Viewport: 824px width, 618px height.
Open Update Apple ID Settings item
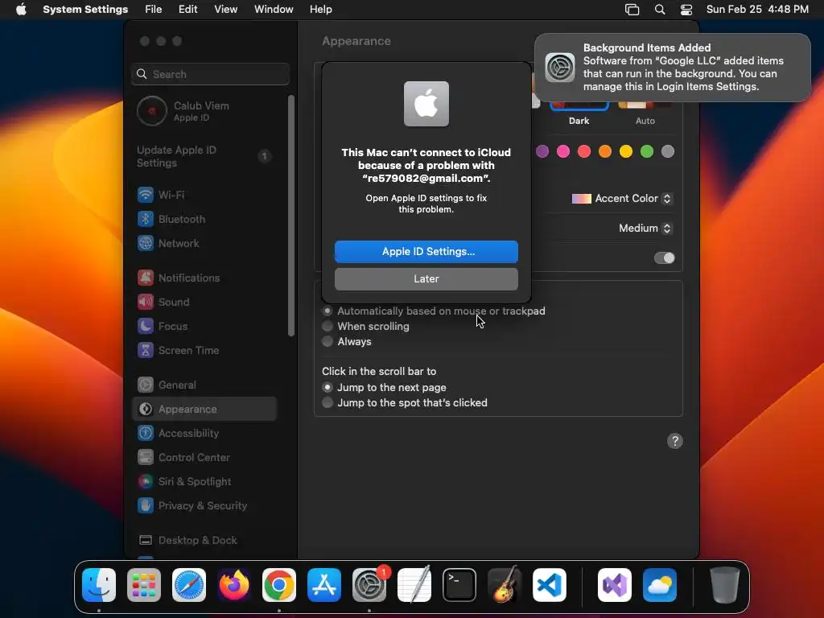click(x=204, y=157)
